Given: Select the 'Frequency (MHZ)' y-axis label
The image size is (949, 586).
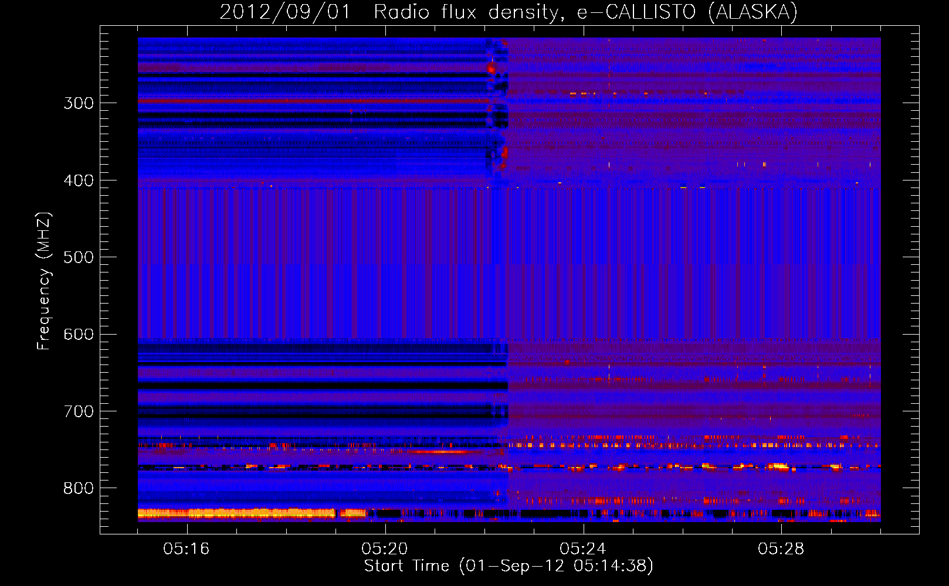Looking at the screenshot, I should 44,281.
